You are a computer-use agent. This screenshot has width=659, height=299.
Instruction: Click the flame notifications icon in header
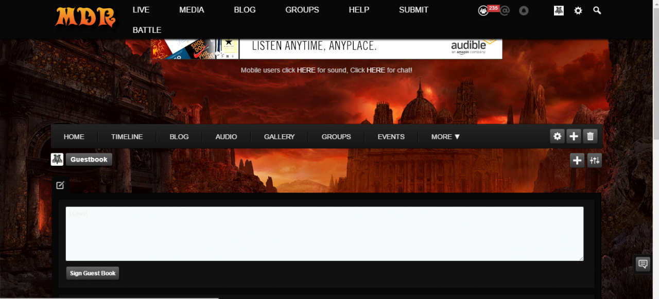pos(524,10)
